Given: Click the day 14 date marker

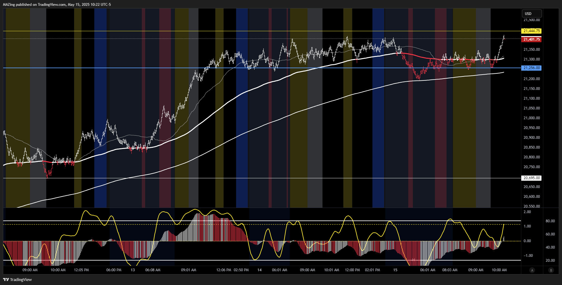Looking at the screenshot, I should coord(259,270).
